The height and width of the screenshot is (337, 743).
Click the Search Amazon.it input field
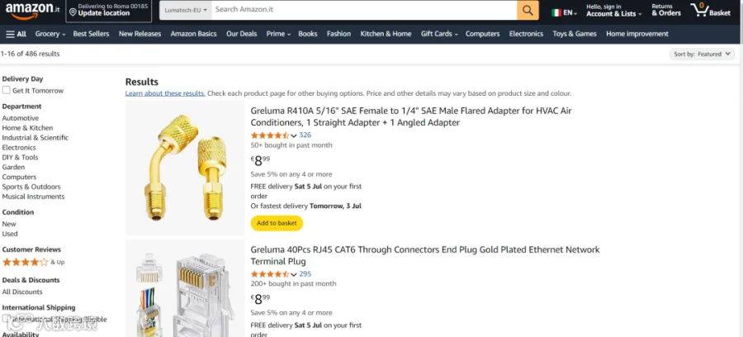click(364, 10)
